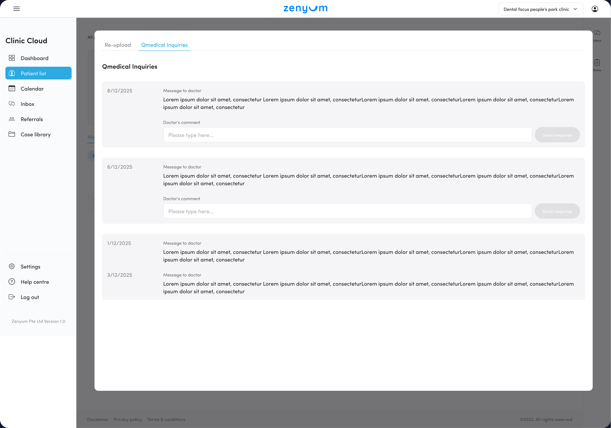Click the Inbox chat icon in sidebar
The height and width of the screenshot is (428, 611).
pyautogui.click(x=12, y=104)
